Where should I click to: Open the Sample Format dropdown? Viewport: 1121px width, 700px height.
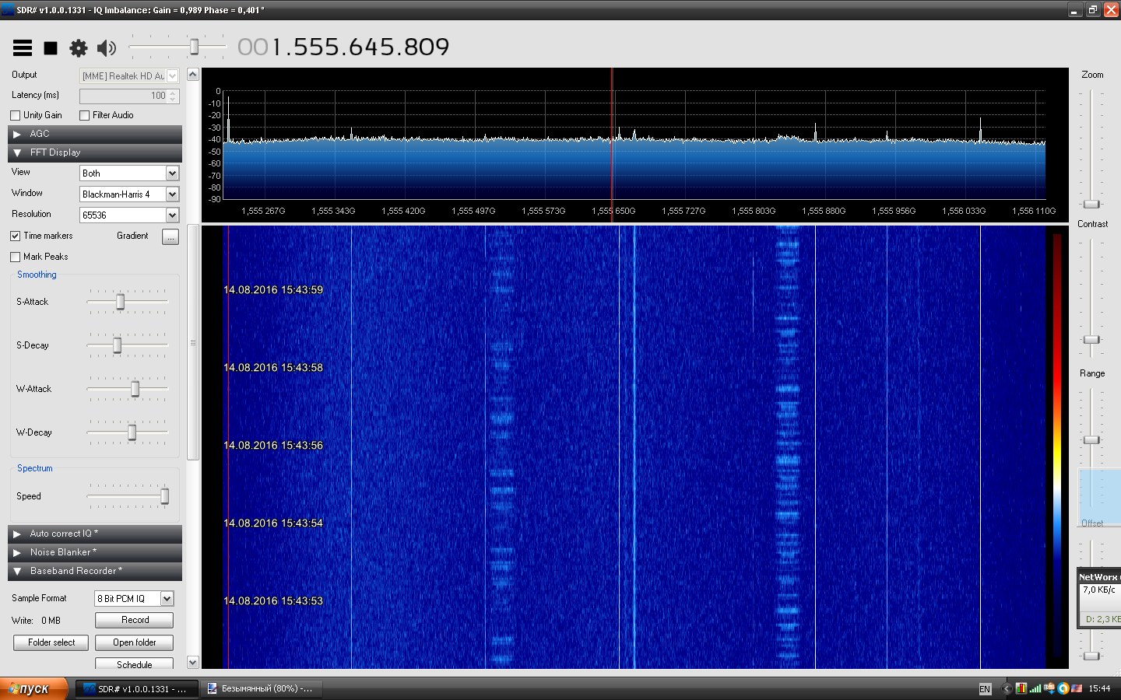coord(134,599)
